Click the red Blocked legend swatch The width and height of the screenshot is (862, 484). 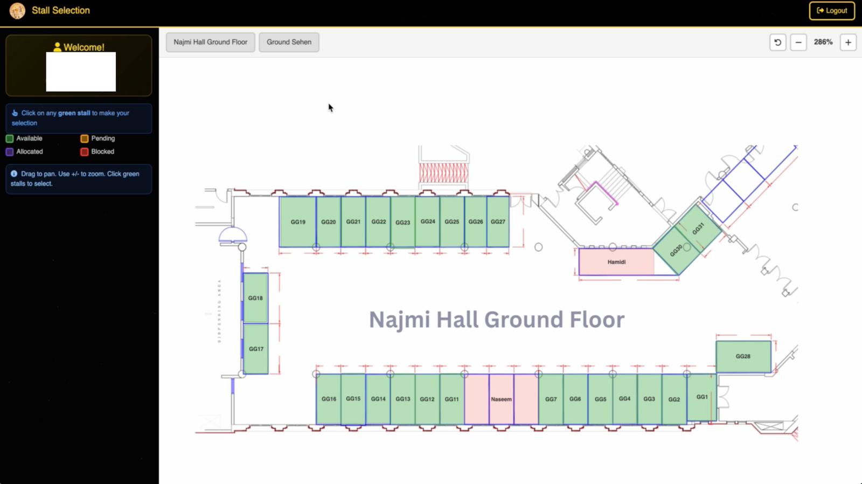(x=85, y=152)
